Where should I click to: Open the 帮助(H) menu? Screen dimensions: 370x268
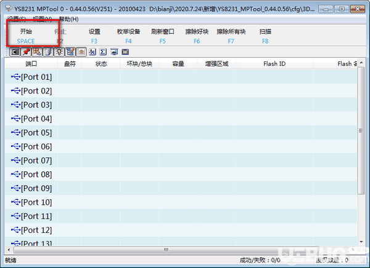point(68,19)
